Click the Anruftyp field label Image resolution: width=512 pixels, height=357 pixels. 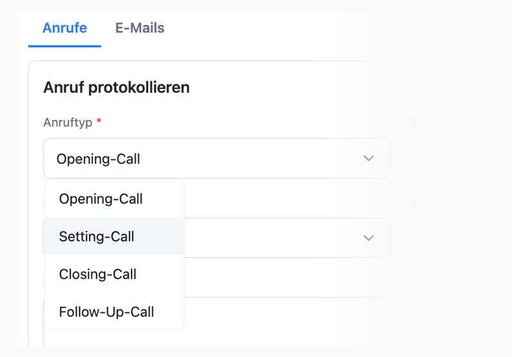[68, 122]
